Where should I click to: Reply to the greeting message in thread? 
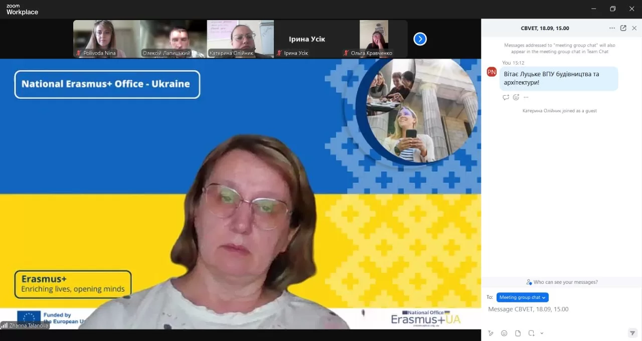[x=506, y=97]
